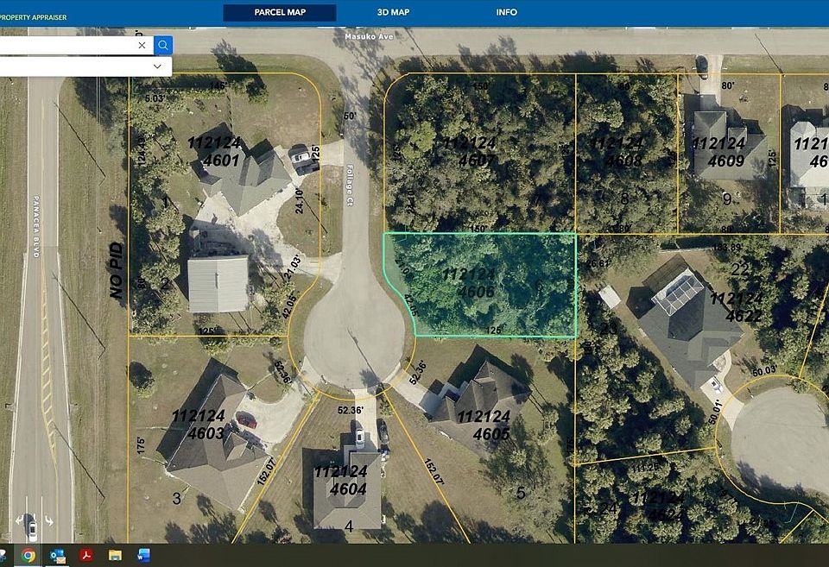The width and height of the screenshot is (829, 567).
Task: Clear the search box with the X
Action: coord(142,46)
